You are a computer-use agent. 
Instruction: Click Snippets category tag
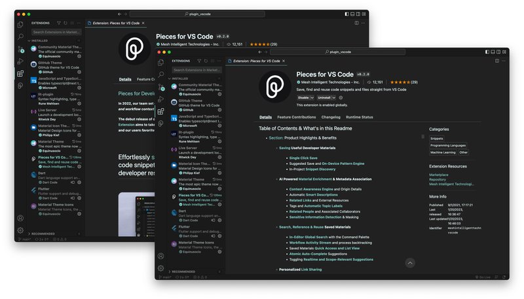pyautogui.click(x=437, y=139)
